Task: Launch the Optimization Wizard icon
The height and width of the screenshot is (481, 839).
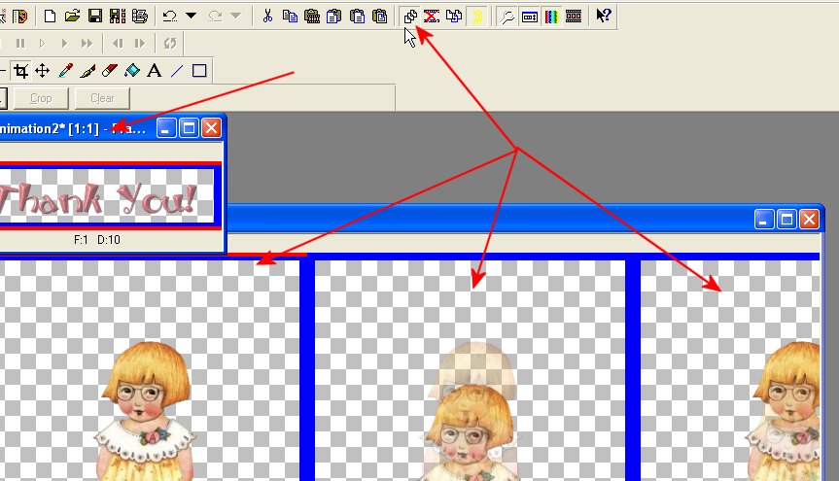Action: click(x=140, y=17)
